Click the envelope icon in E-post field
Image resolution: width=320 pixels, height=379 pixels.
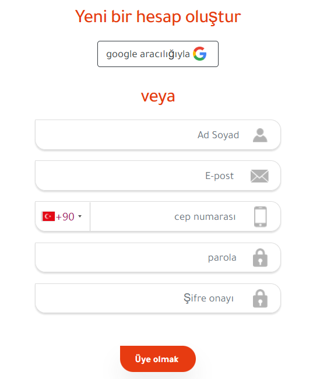point(259,176)
